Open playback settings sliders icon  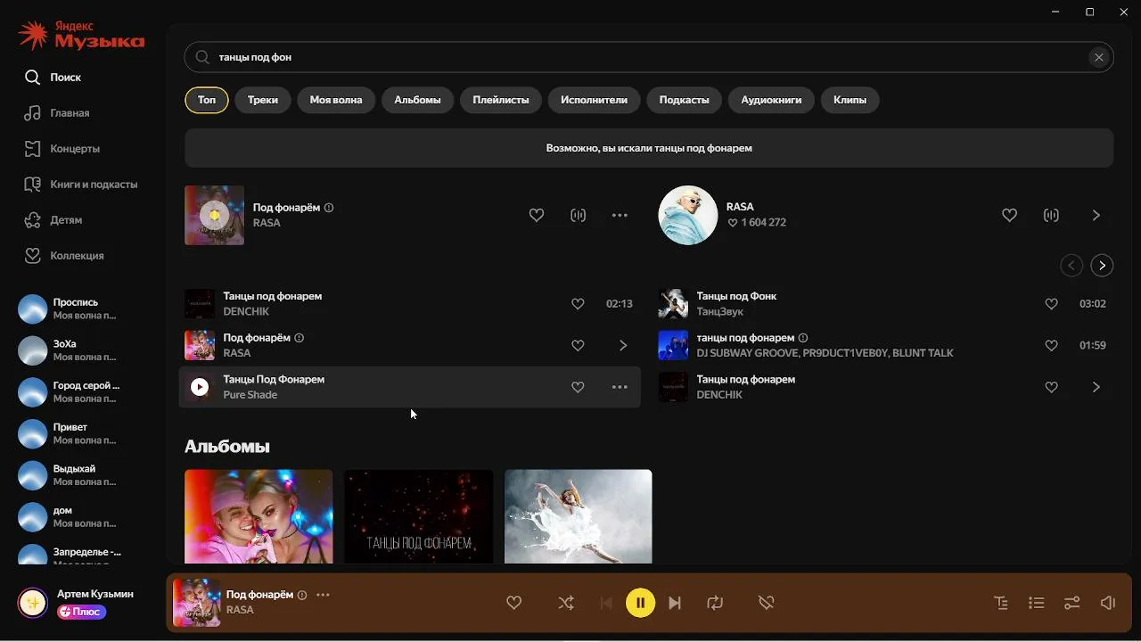(1072, 603)
